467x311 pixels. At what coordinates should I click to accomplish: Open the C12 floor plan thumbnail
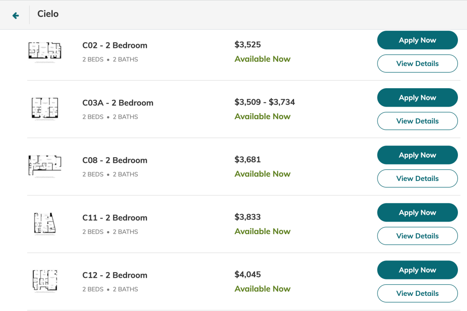coord(45,281)
